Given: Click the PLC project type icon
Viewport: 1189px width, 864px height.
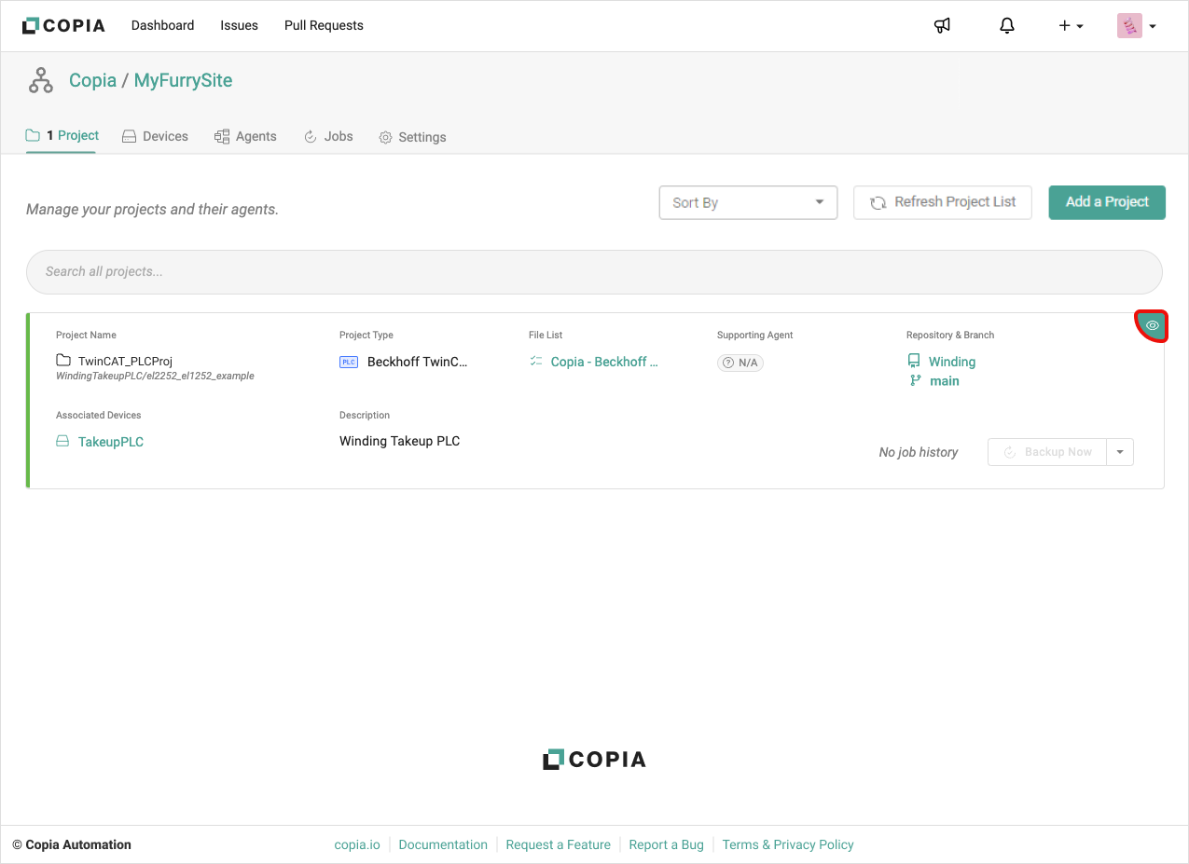Looking at the screenshot, I should click(x=348, y=362).
